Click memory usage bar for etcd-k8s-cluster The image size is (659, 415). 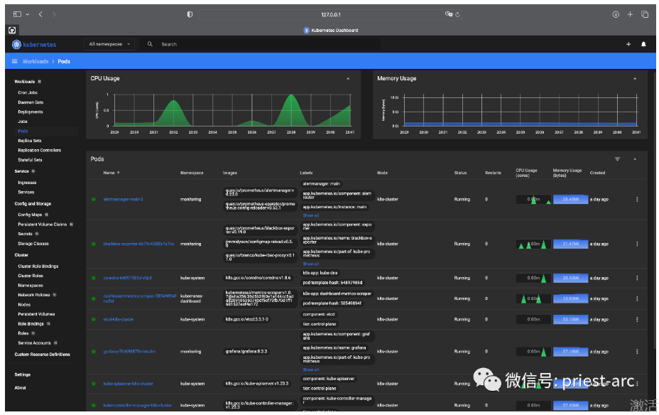click(x=571, y=320)
